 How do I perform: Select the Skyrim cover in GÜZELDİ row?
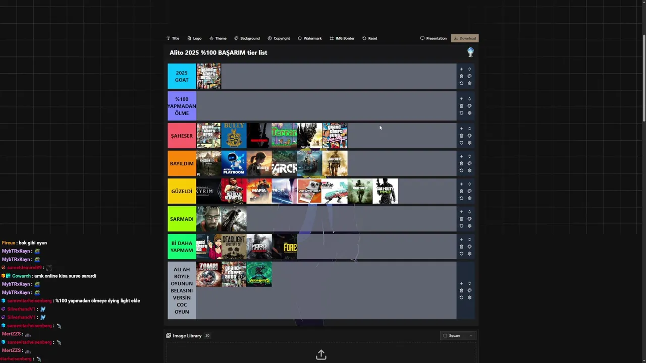[x=209, y=191]
